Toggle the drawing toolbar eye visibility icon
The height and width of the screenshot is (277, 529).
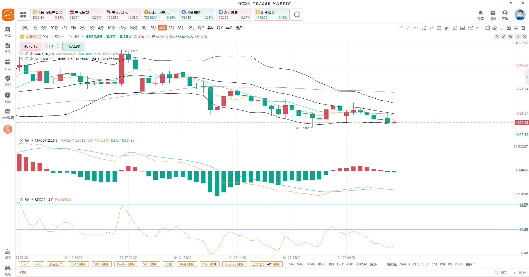tap(516, 28)
